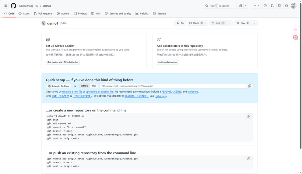Screen dimensions: 302x174
Task: Open Copilot chat icon in header
Action: [x=241, y=6]
